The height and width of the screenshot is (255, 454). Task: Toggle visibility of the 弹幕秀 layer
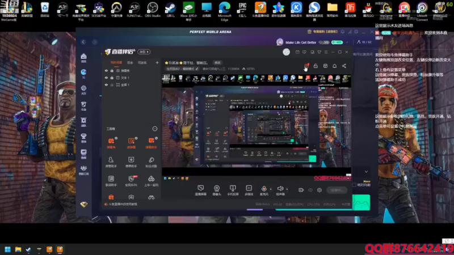click(106, 70)
